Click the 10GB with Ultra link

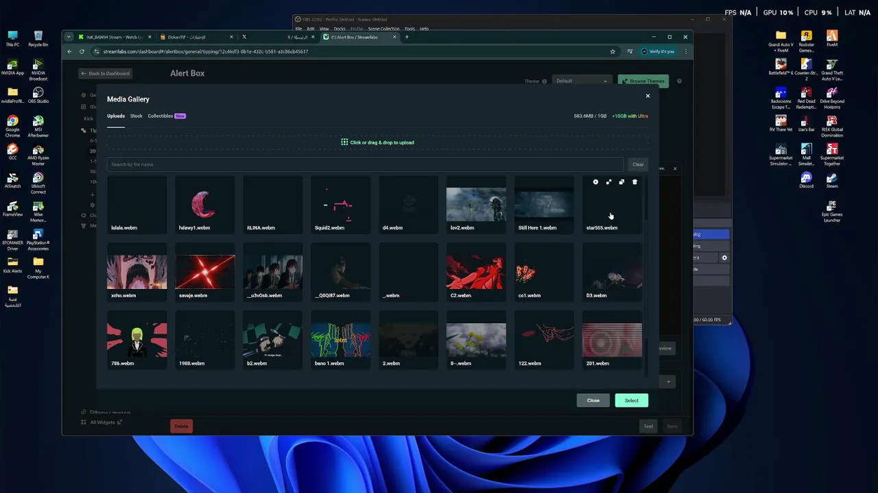(630, 116)
